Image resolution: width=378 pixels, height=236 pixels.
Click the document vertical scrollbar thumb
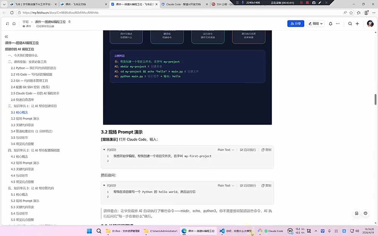click(x=375, y=99)
